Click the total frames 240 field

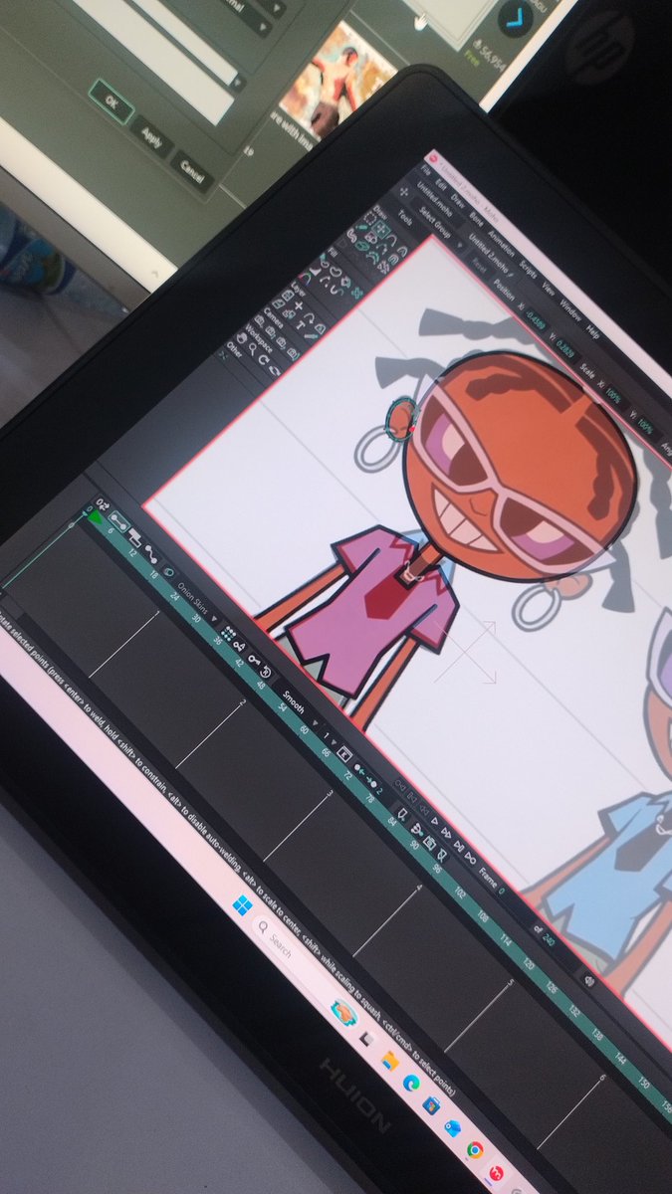coord(549,939)
